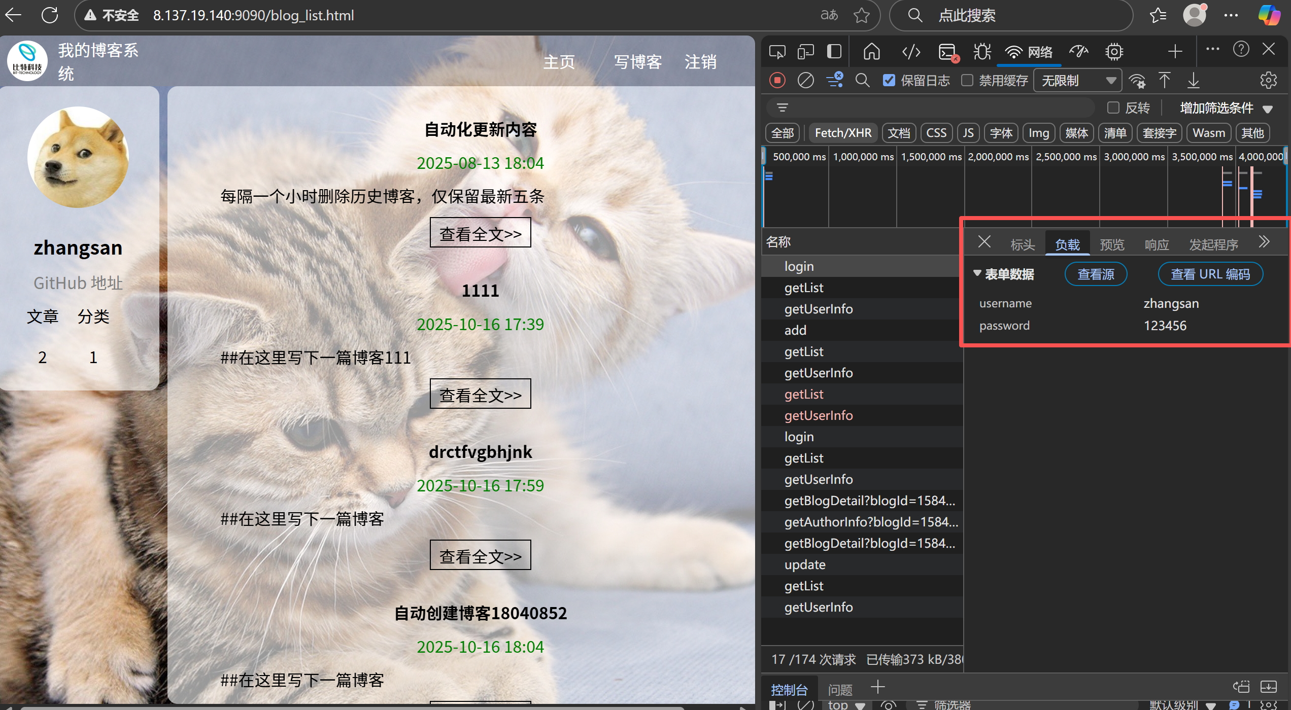Open the network search magnifier icon
This screenshot has width=1291, height=710.
point(862,80)
